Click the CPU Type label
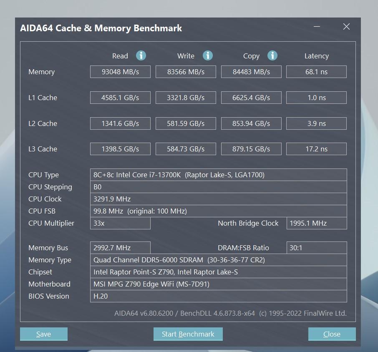 tap(44, 175)
